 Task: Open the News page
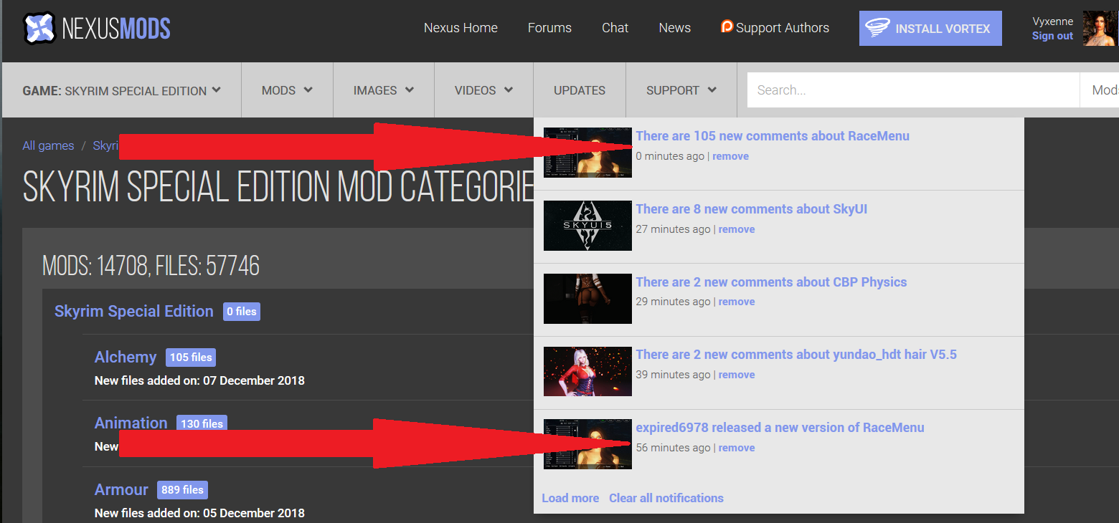click(x=674, y=28)
